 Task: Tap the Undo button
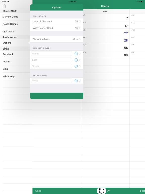tap(38, 191)
